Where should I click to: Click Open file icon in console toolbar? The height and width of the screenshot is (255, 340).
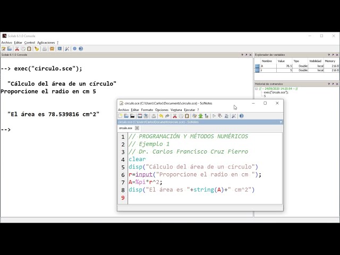click(x=10, y=49)
